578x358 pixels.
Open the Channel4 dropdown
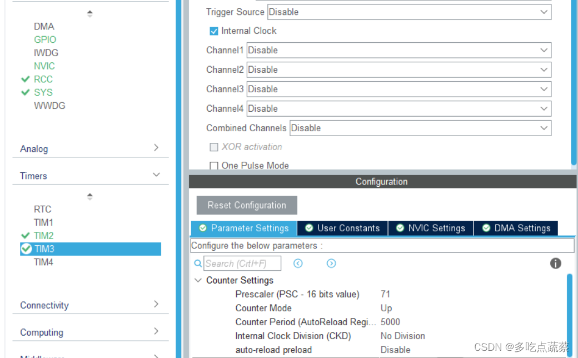(x=399, y=109)
